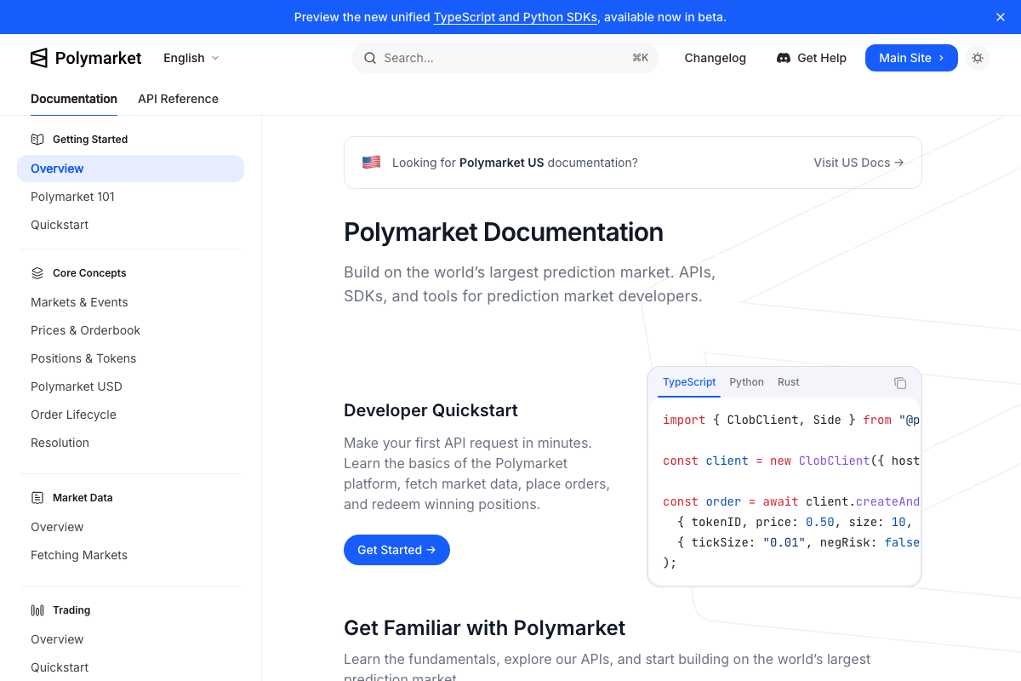The width and height of the screenshot is (1021, 681).
Task: Click the Polymarket logo icon
Action: point(39,58)
